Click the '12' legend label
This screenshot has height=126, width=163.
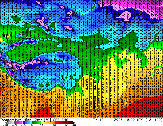pos(42,125)
